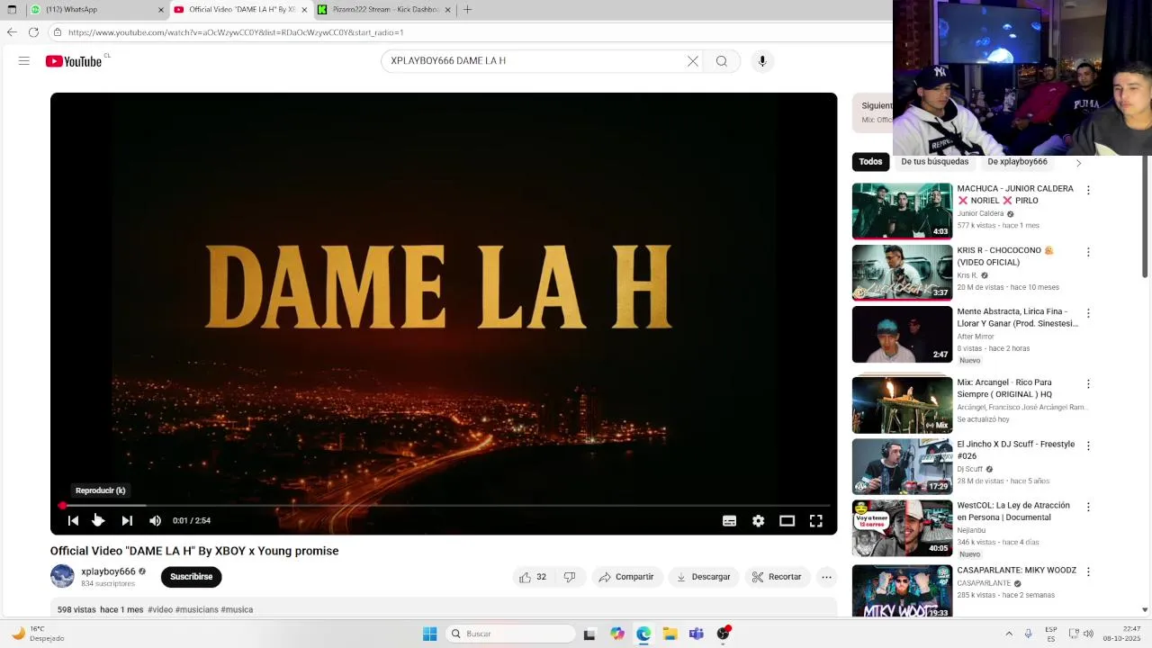Switch to theater mode
The image size is (1152, 648).
pyautogui.click(x=787, y=520)
